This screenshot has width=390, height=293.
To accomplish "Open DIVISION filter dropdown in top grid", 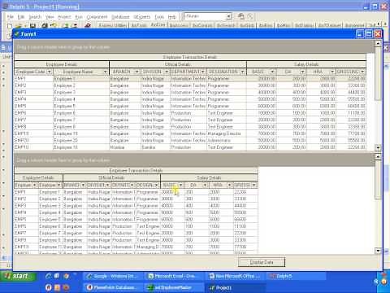I will (x=167, y=72).
